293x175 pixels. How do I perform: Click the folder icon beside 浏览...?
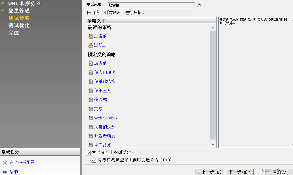pos(91,45)
